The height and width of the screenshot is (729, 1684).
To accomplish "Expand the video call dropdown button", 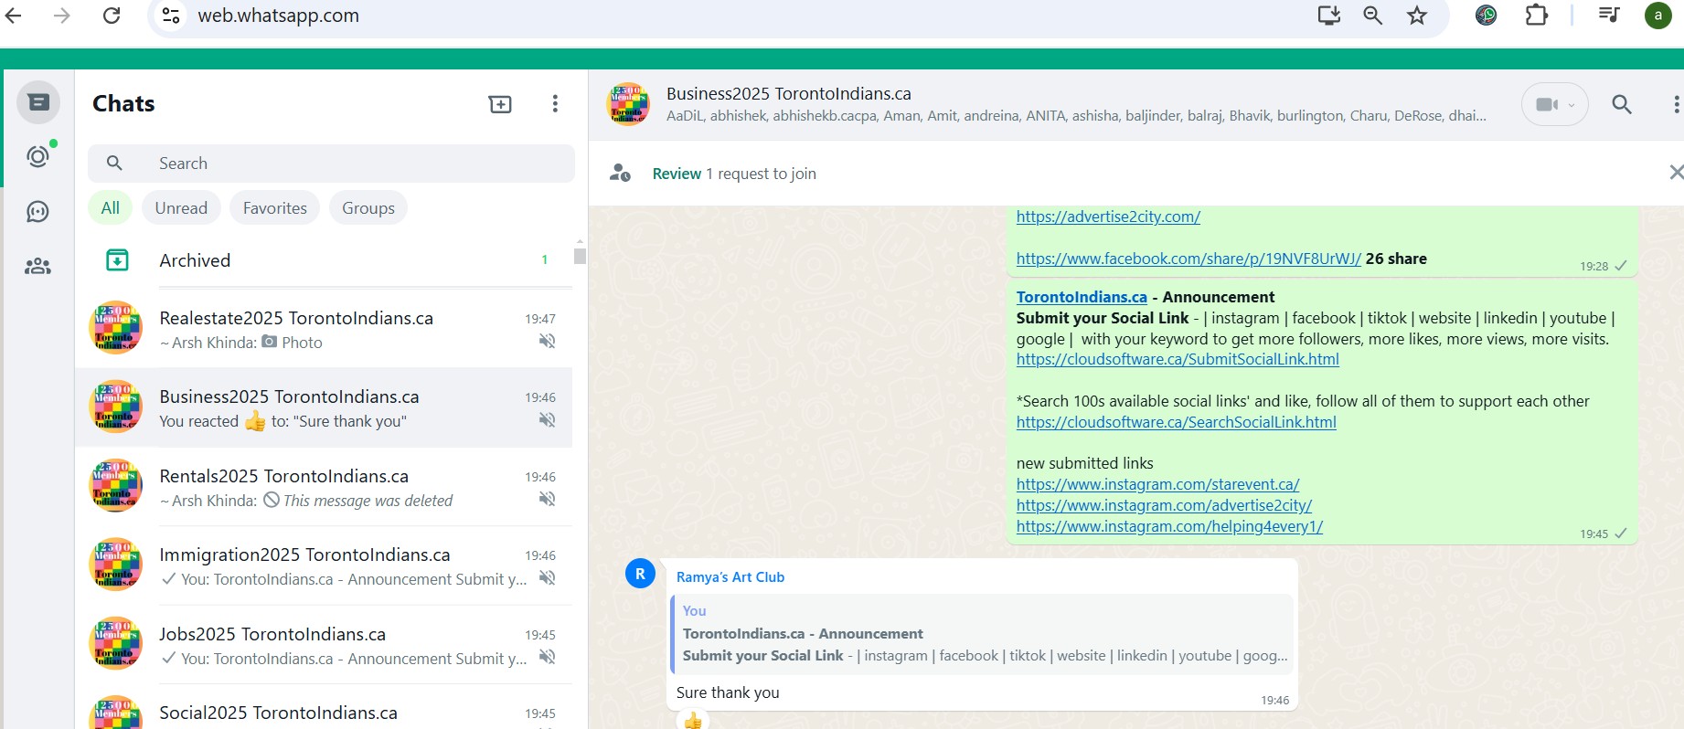I will [1554, 105].
